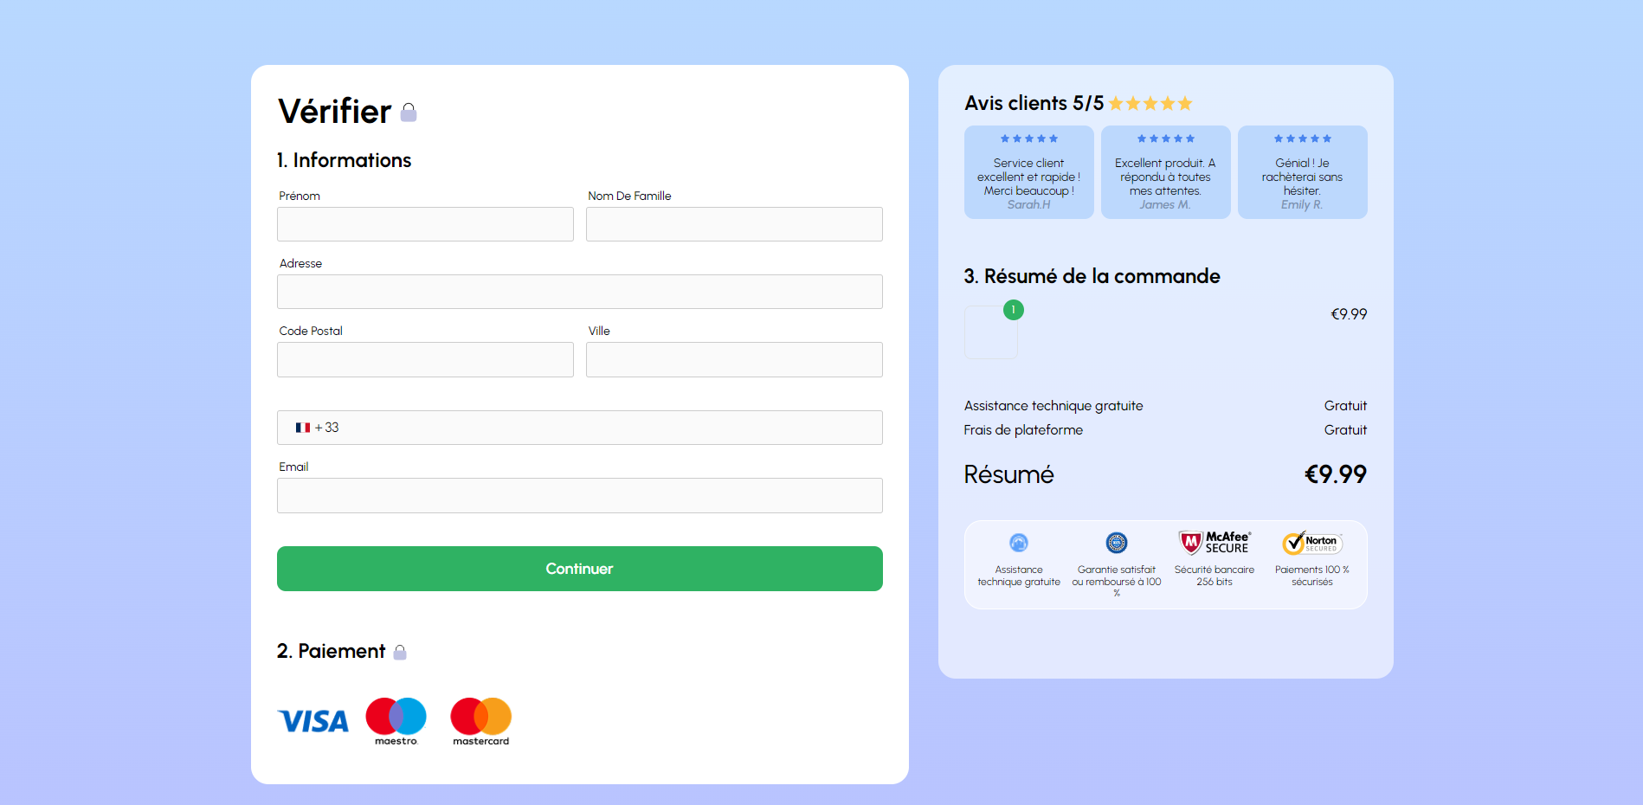Viewport: 1643px width, 805px height.
Task: Click the Code Postal field
Action: click(425, 359)
